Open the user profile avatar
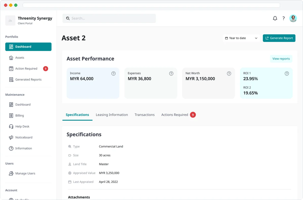The height and width of the screenshot is (200, 303). pyautogui.click(x=293, y=18)
